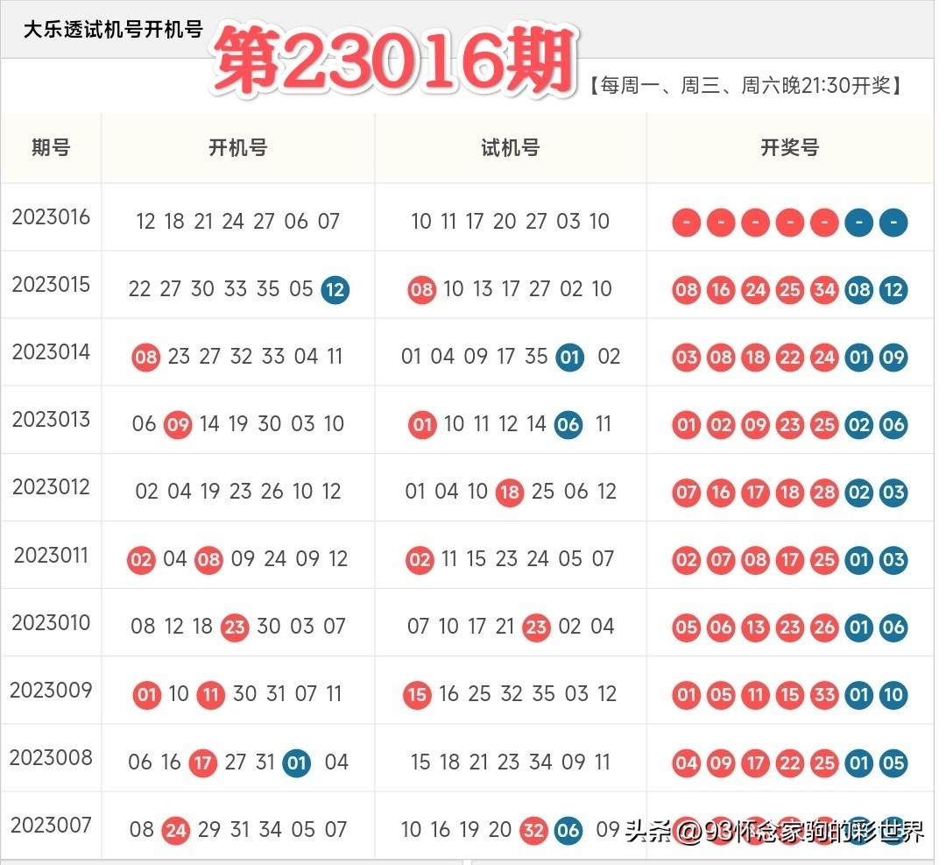Viewport: 946px width, 865px height.
Task: Click red ball 24 in row 2023007's 开机号
Action: click(175, 831)
